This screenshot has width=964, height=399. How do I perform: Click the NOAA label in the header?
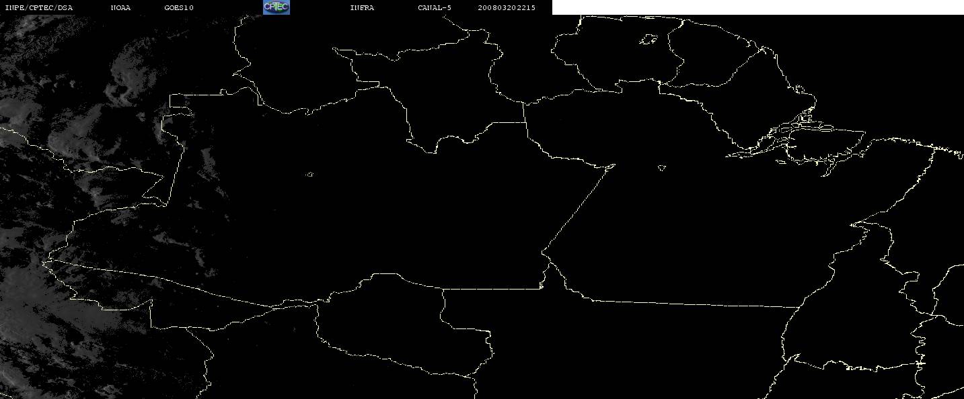pos(120,8)
